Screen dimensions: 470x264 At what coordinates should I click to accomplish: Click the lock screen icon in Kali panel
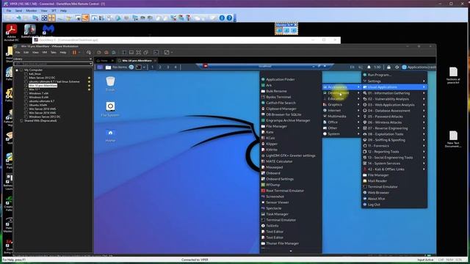click(x=388, y=67)
